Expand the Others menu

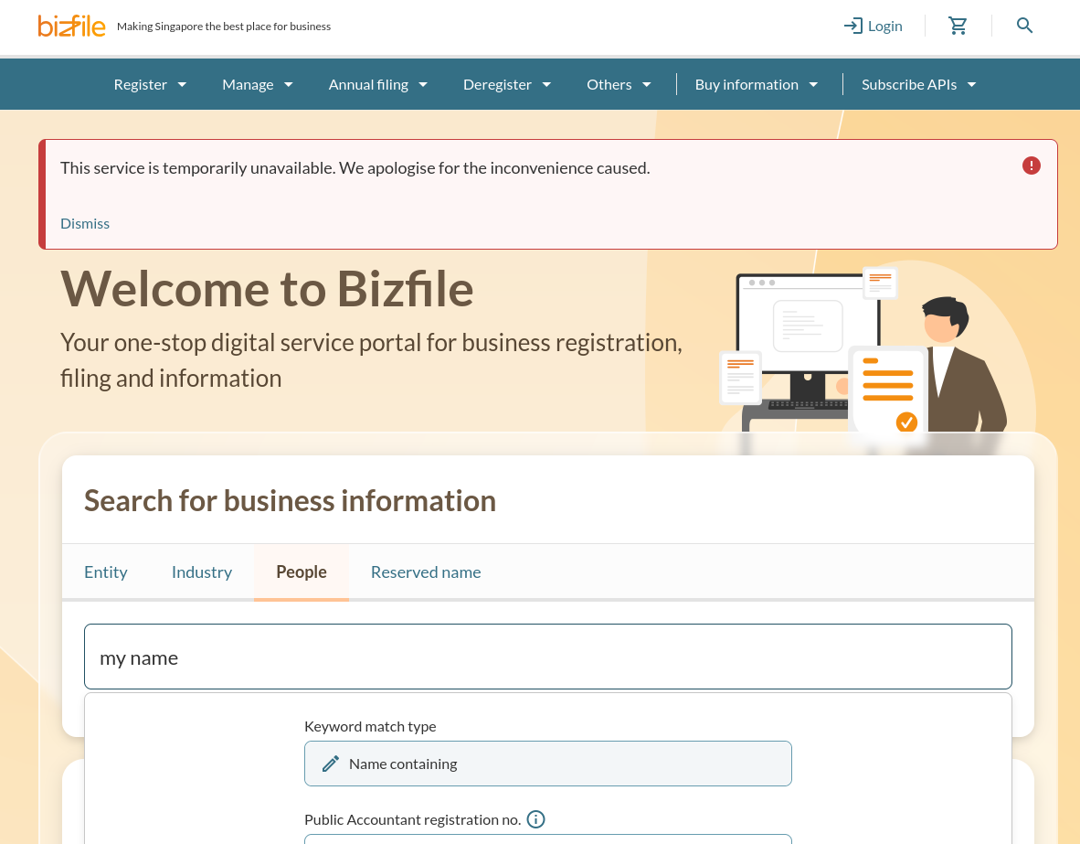click(619, 84)
